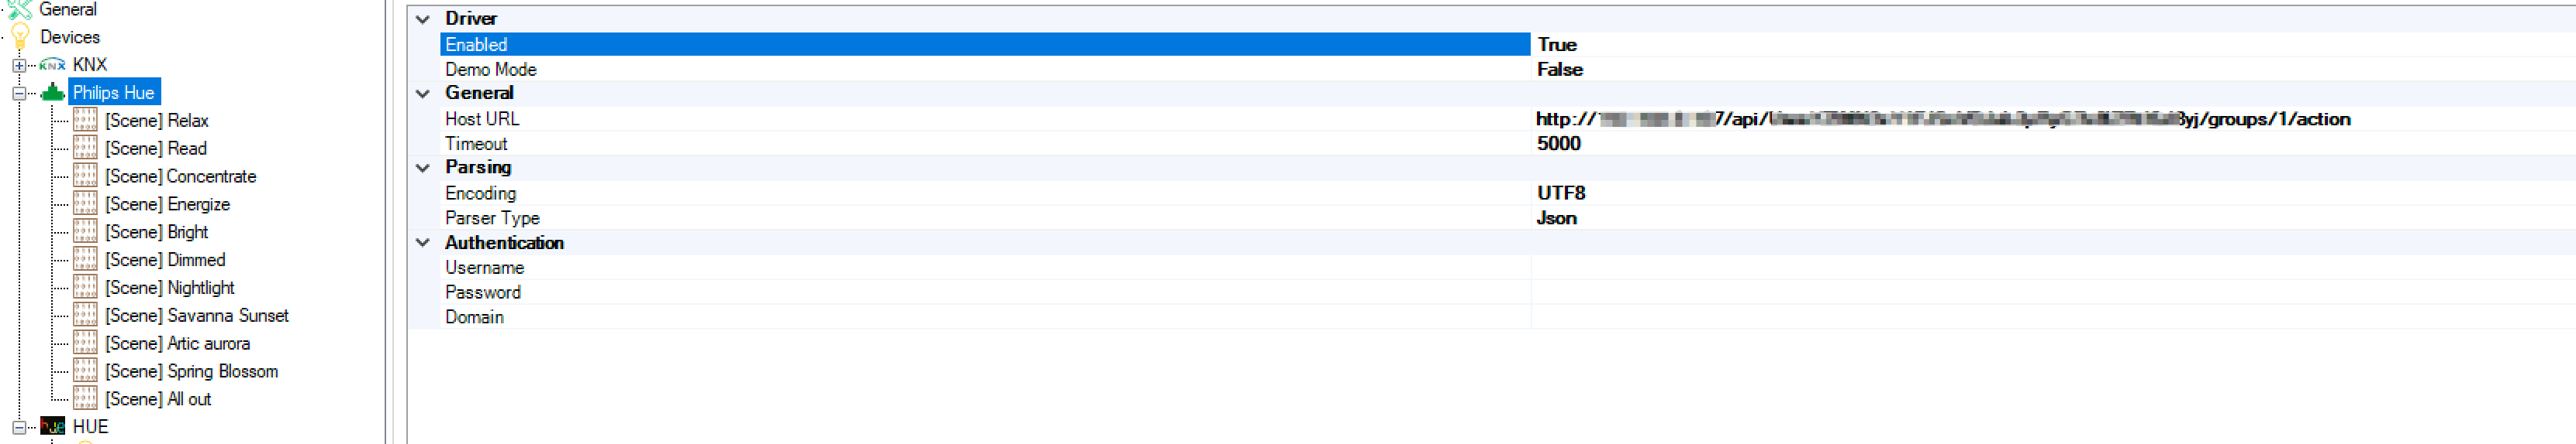Screen dimensions: 2576x444
Task: Select the Spring Blossom scene
Action: pos(192,371)
